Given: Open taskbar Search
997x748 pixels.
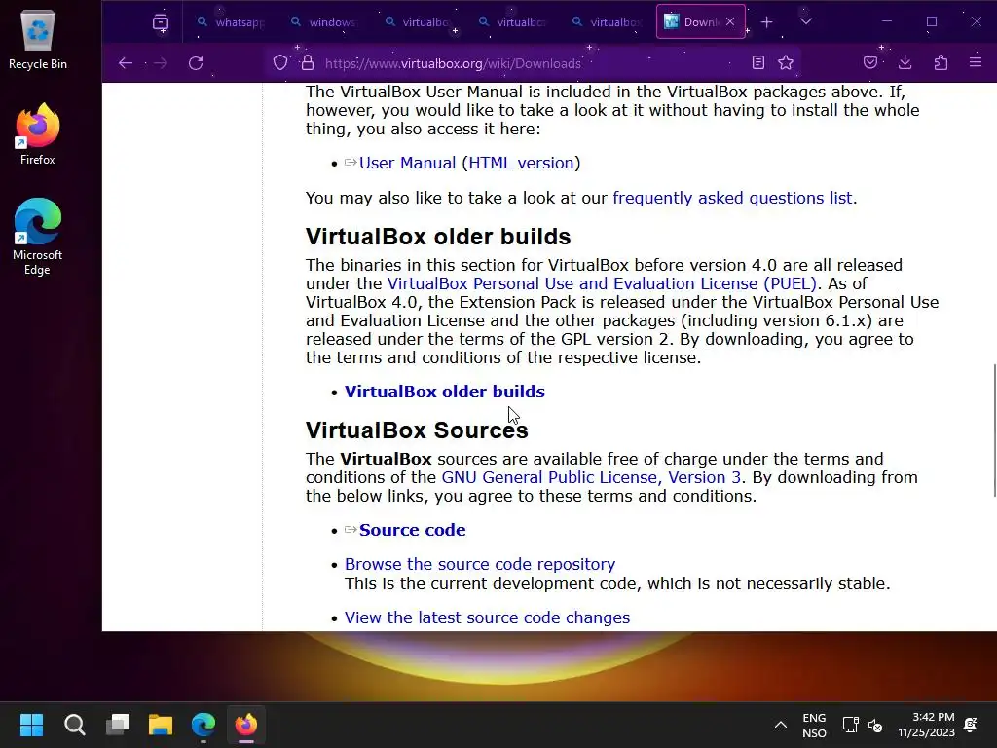Looking at the screenshot, I should [x=74, y=725].
